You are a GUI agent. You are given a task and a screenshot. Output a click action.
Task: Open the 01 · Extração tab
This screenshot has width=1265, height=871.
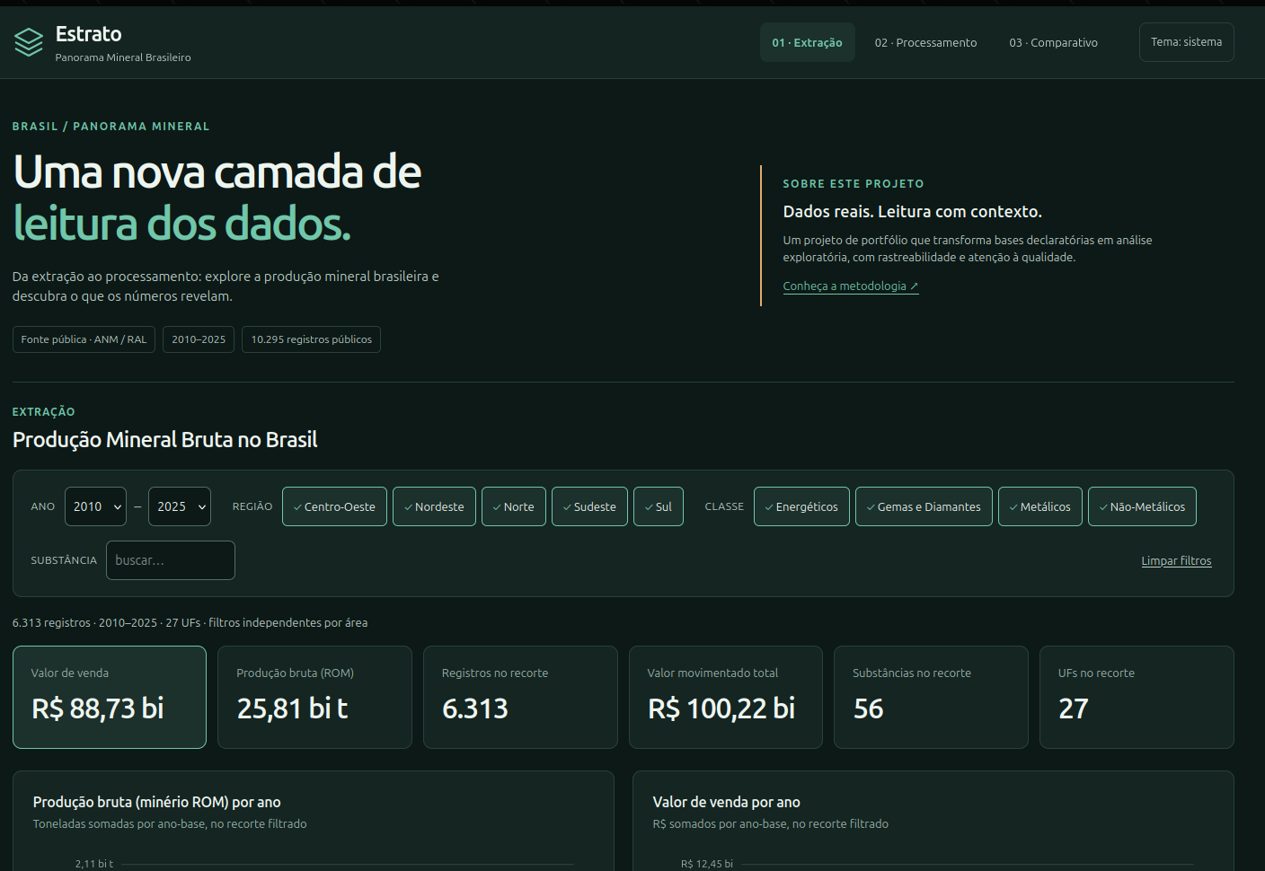[807, 42]
